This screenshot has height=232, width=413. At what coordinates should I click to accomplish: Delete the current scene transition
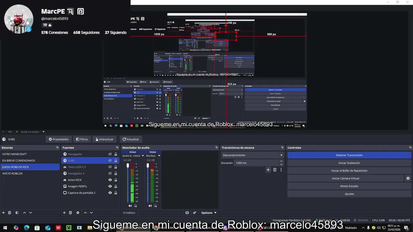click(x=275, y=170)
